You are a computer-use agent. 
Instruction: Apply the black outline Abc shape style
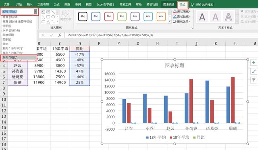click(83, 16)
